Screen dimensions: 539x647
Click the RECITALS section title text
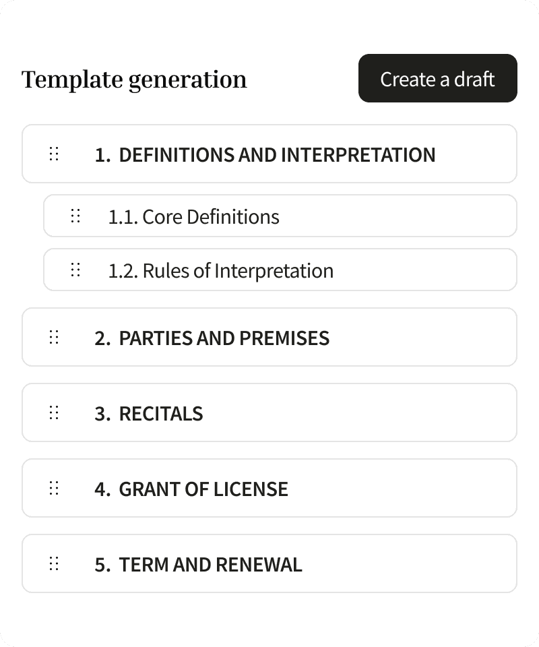[x=162, y=412]
